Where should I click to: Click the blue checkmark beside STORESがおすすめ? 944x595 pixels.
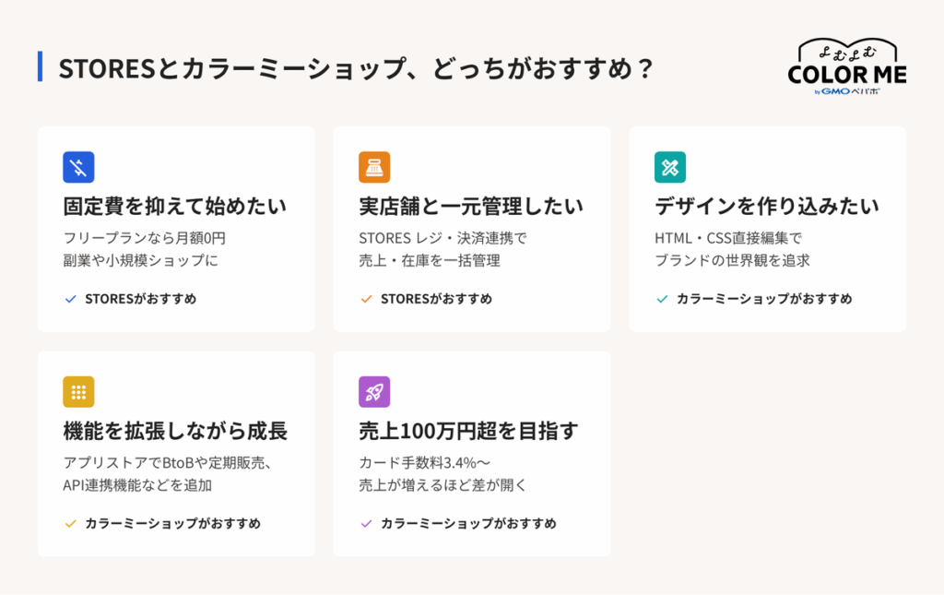70,299
